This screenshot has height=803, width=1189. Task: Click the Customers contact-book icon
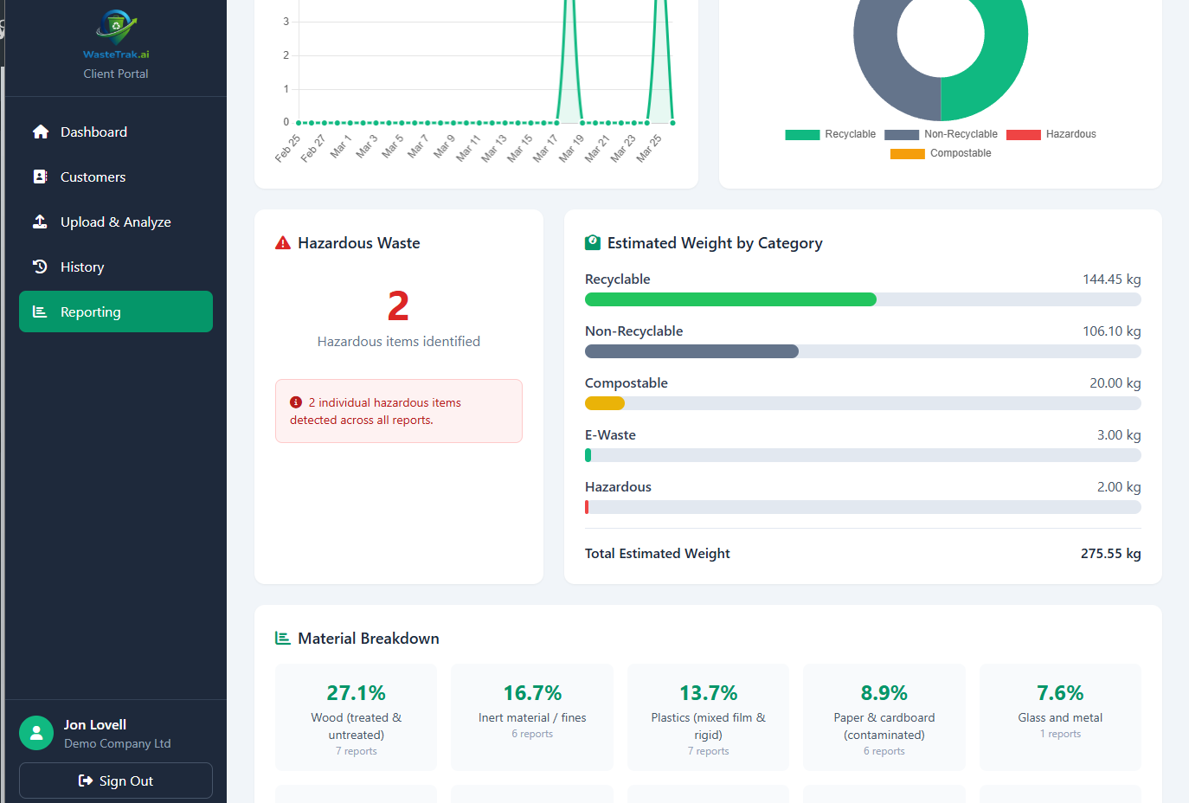click(40, 177)
